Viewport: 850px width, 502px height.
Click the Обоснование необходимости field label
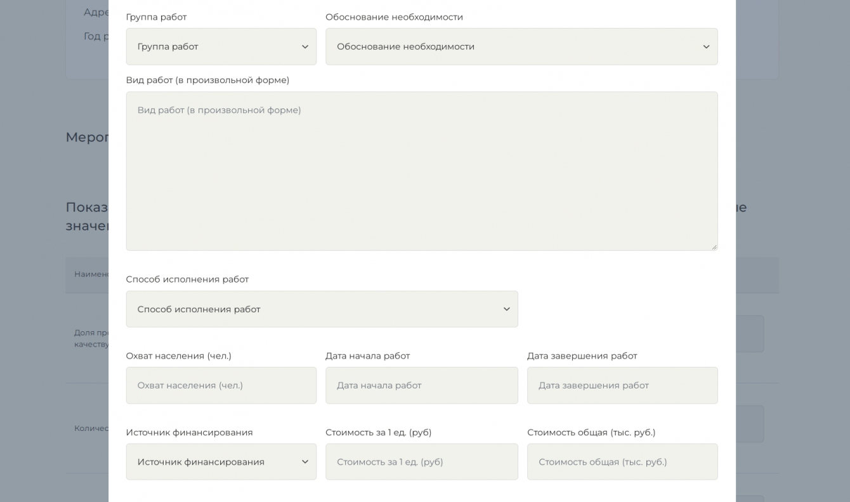tap(394, 17)
